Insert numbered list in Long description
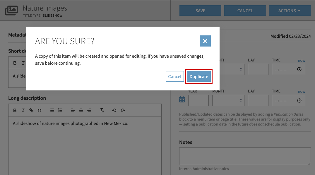This screenshot has width=315, height=175. pyautogui.click(x=60, y=110)
